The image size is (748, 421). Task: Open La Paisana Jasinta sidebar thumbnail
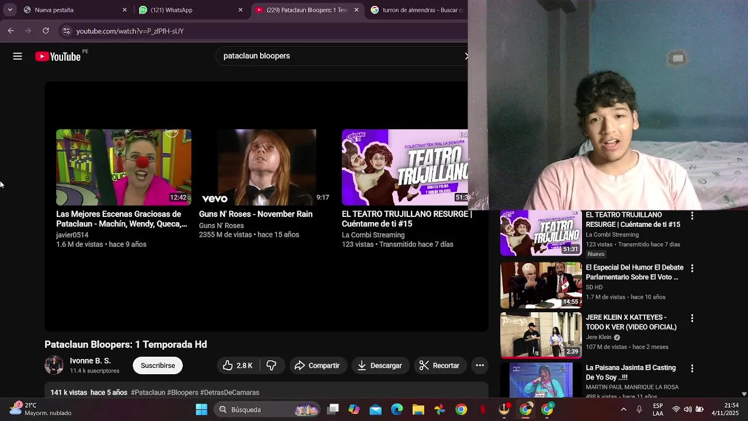pyautogui.click(x=541, y=380)
